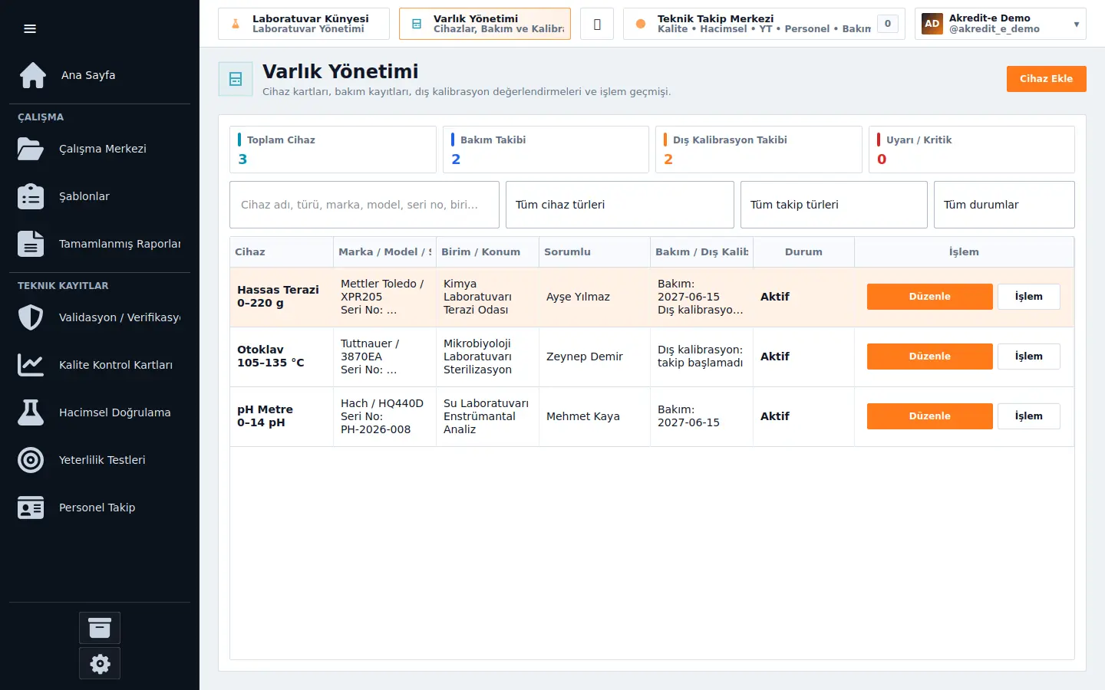The height and width of the screenshot is (690, 1105).
Task: Expand the Tüm durumlar dropdown
Action: pyautogui.click(x=1004, y=205)
